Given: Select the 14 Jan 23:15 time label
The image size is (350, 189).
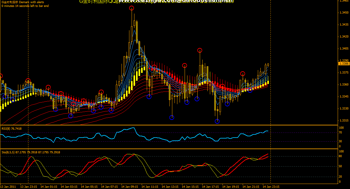Looking at the screenshot, I should tap(271, 186).
